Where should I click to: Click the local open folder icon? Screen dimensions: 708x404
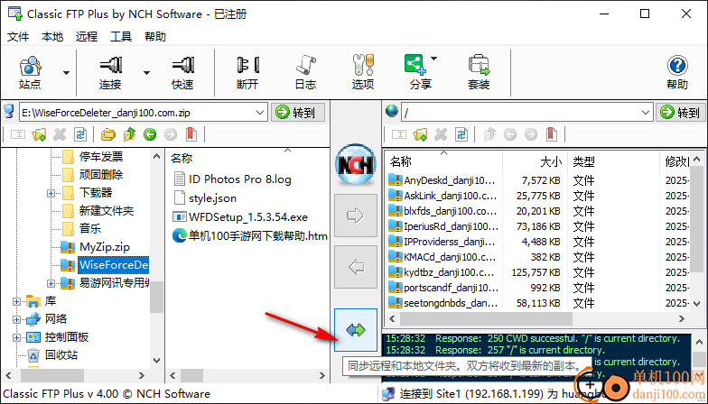pyautogui.click(x=108, y=134)
